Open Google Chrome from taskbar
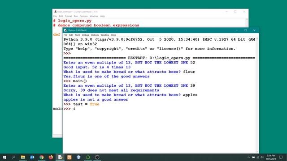This screenshot has width=287, height=161. pyautogui.click(x=42, y=157)
